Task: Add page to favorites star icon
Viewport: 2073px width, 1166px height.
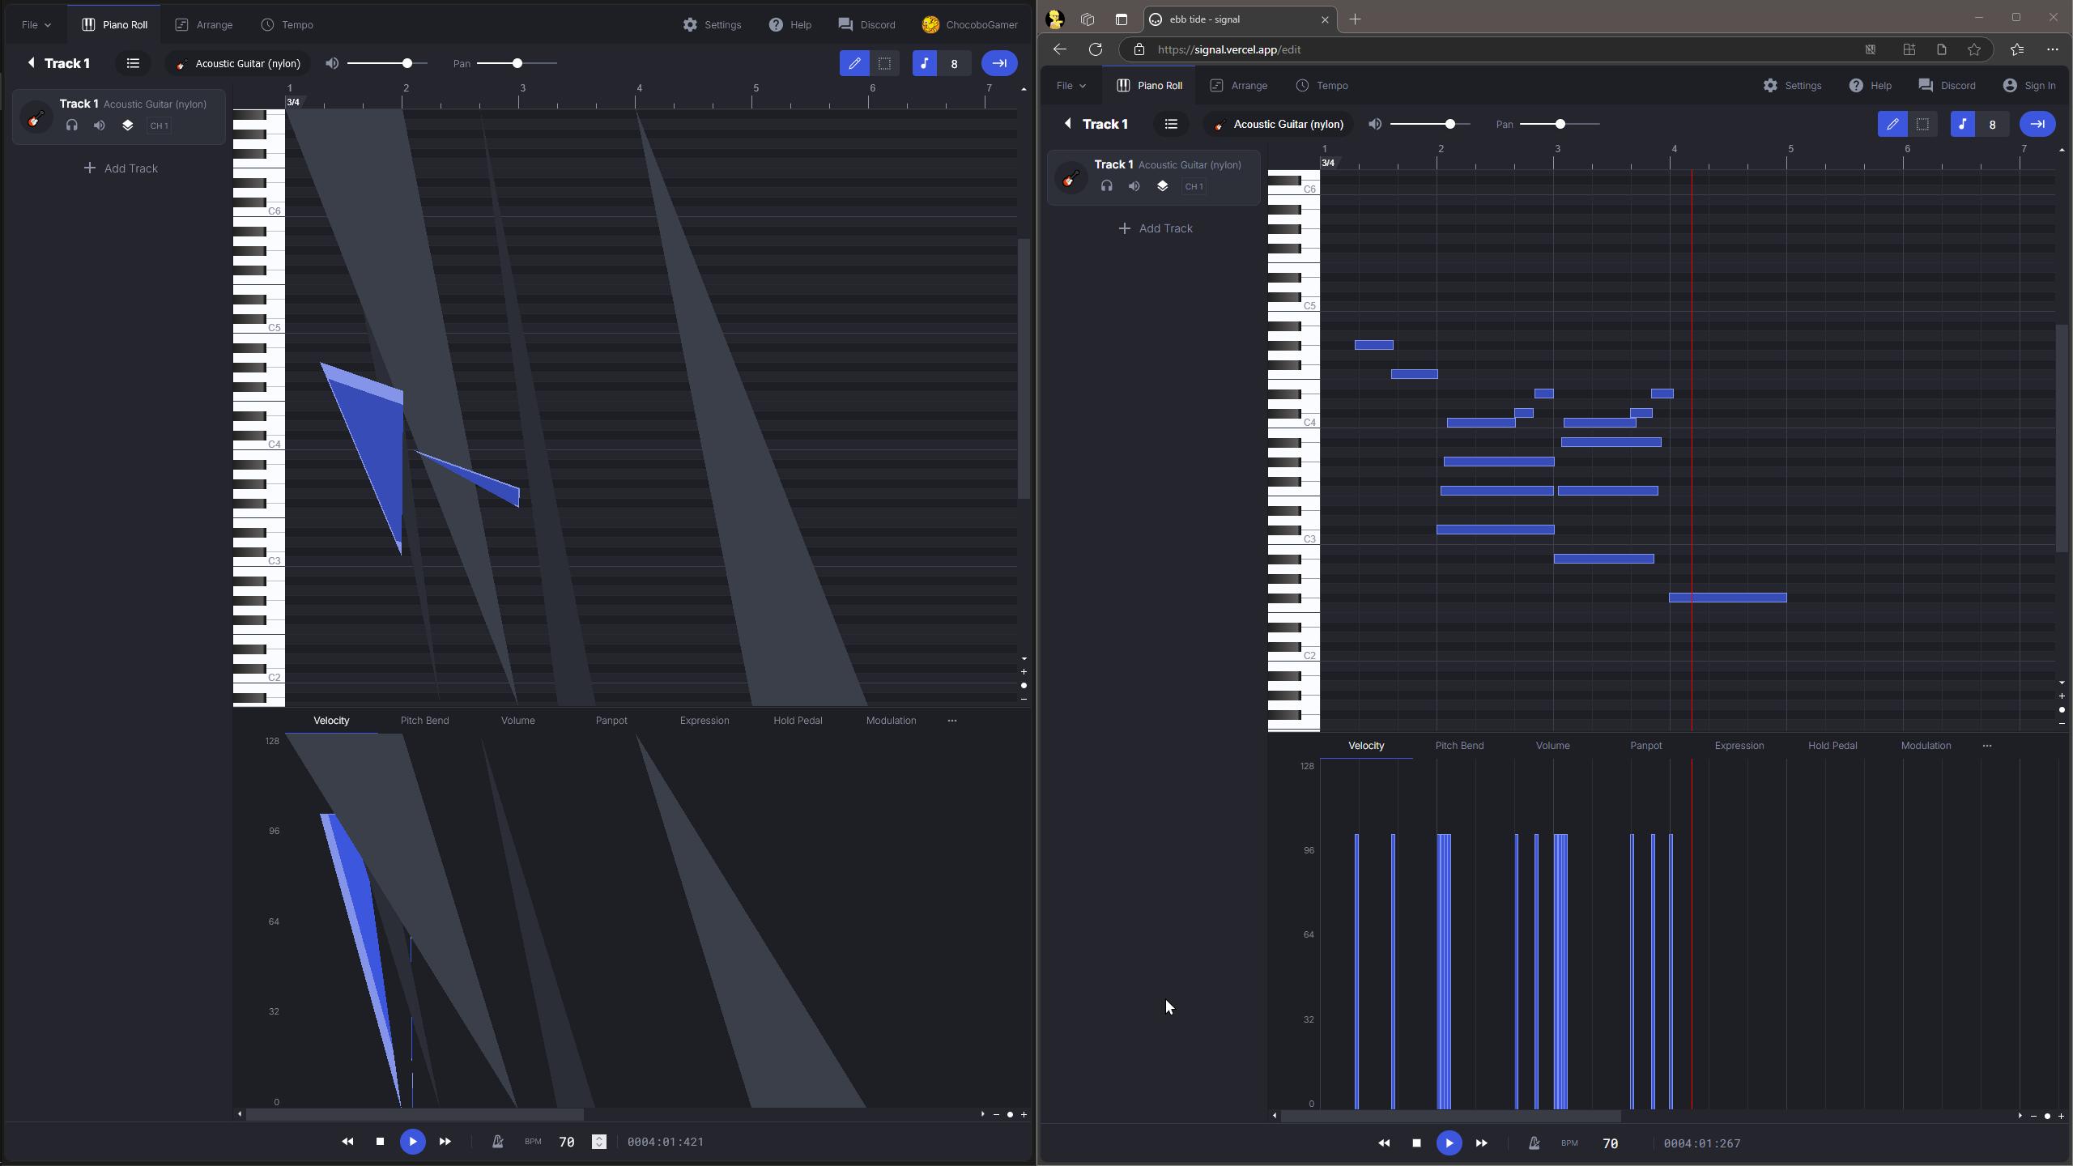Action: pos(1974,49)
